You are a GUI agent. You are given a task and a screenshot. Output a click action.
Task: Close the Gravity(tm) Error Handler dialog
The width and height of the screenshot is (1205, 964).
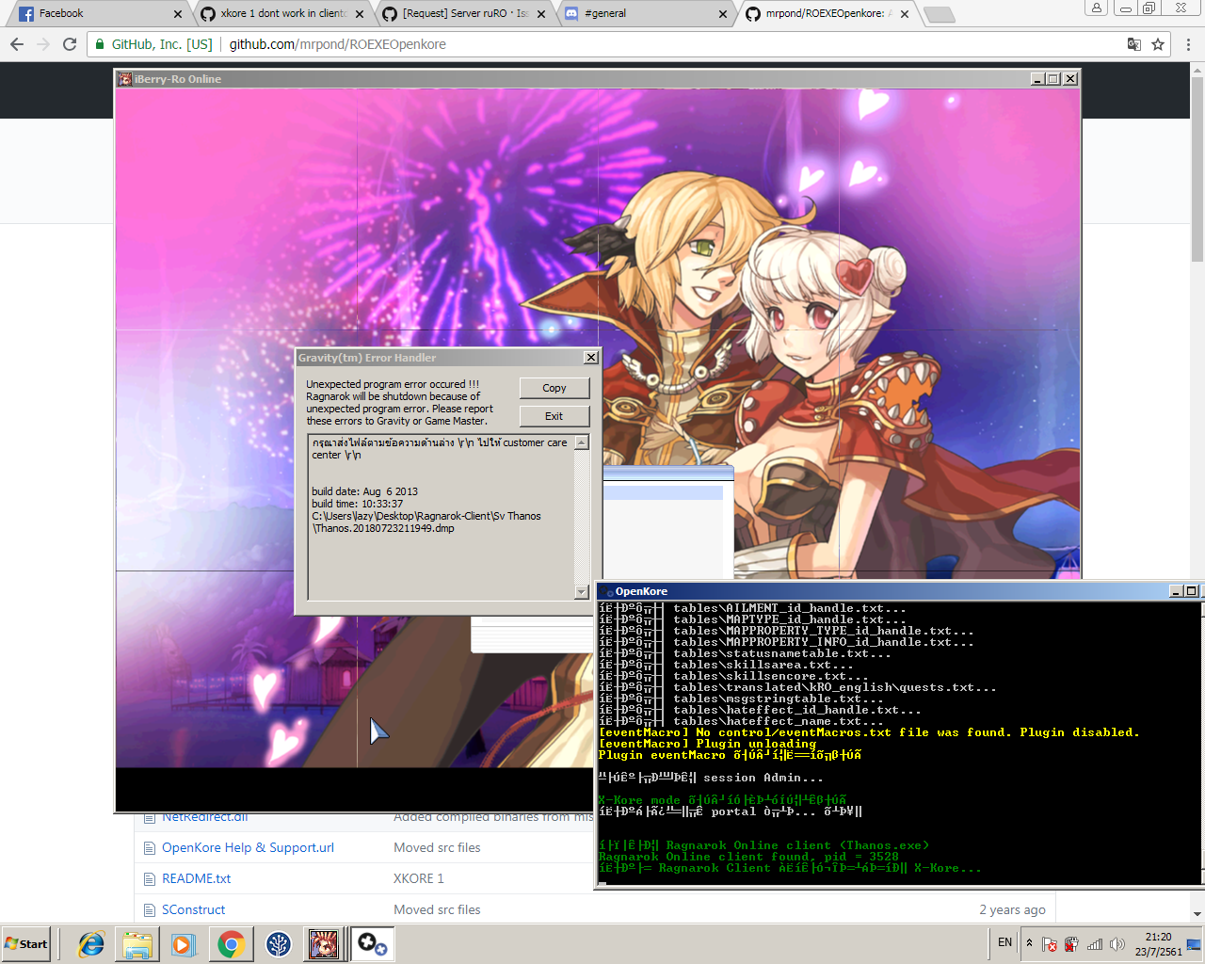coord(590,358)
